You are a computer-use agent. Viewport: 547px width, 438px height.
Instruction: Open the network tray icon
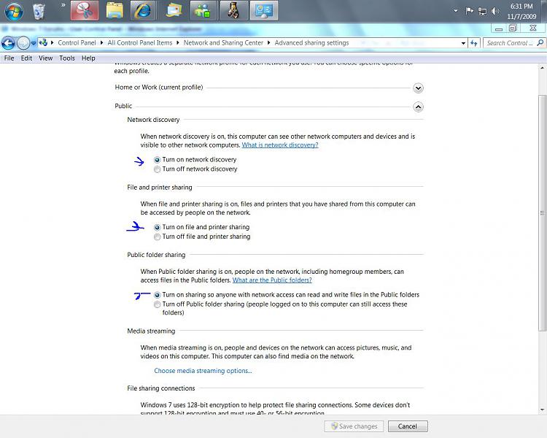click(x=483, y=11)
